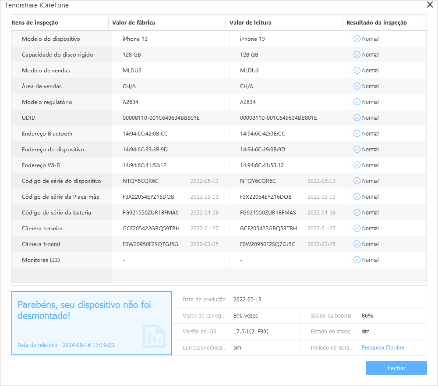The image size is (438, 386).
Task: Click the Normal check icon for Modelo do dispositivo
Action: pos(357,39)
